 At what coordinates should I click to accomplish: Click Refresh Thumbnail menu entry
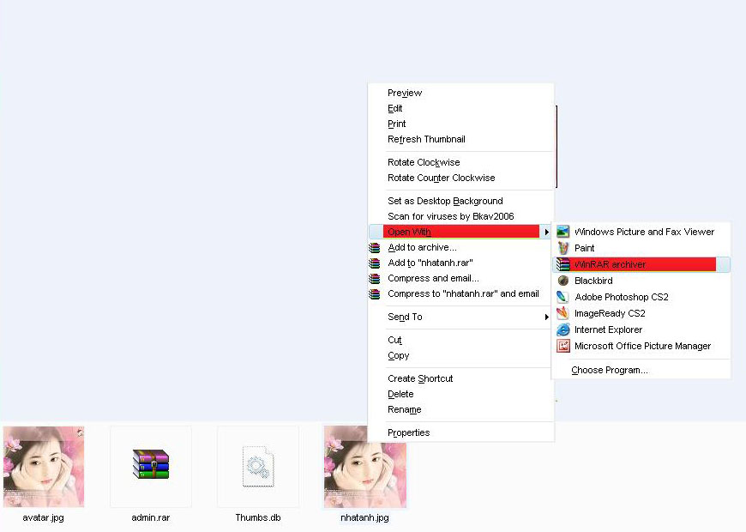tap(461, 139)
